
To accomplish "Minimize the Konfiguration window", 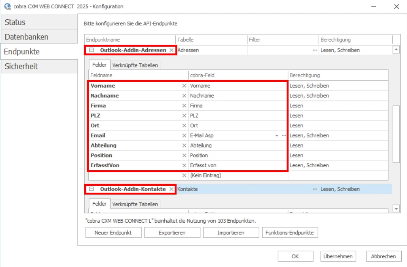I will pos(374,6).
